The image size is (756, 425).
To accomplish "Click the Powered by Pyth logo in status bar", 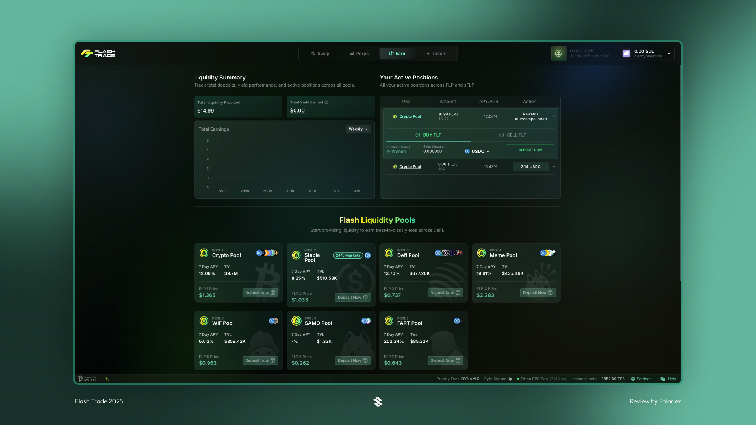I will coord(86,379).
